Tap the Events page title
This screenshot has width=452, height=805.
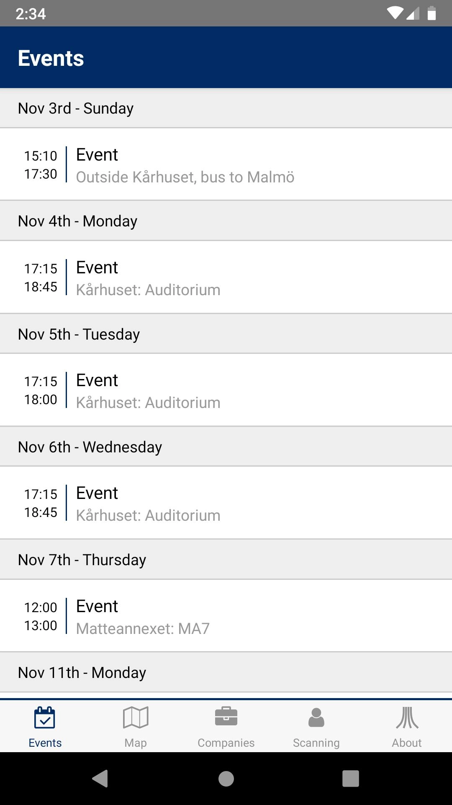[51, 58]
